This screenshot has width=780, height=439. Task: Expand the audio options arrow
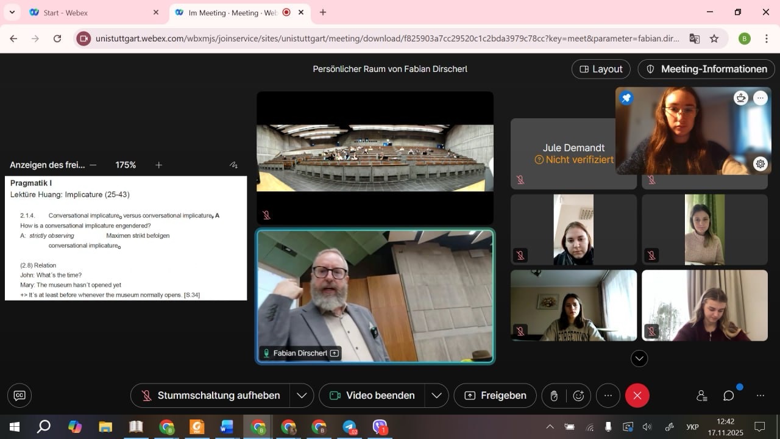pos(302,396)
